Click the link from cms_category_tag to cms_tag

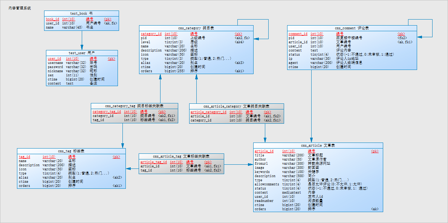(x=122, y=135)
